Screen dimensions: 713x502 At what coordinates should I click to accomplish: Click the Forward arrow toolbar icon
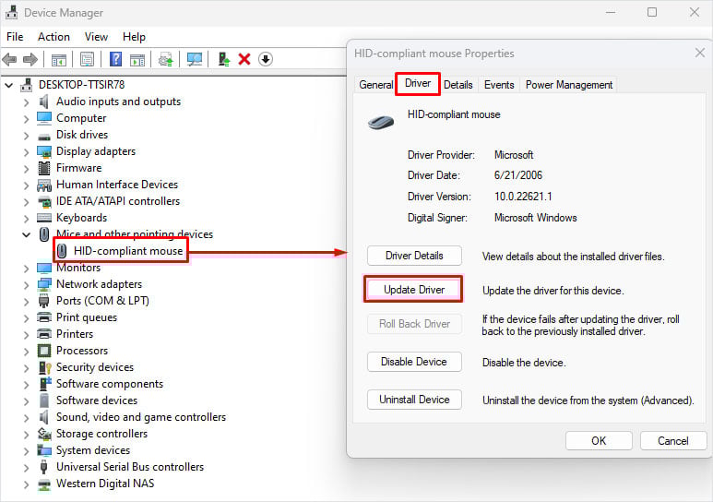coord(30,59)
